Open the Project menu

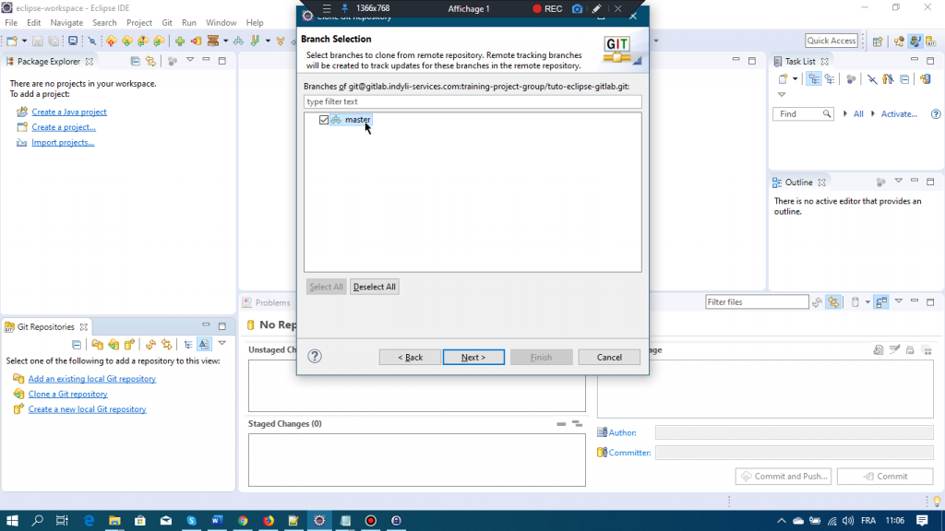[x=139, y=23]
